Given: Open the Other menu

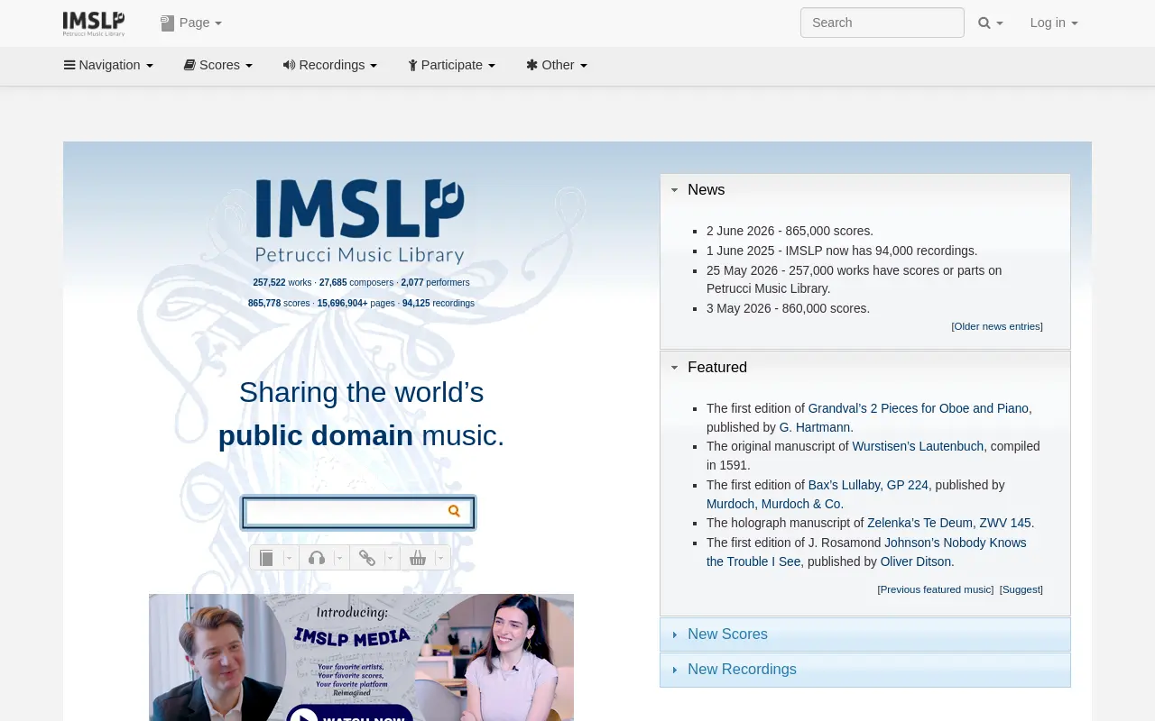Looking at the screenshot, I should 557,65.
